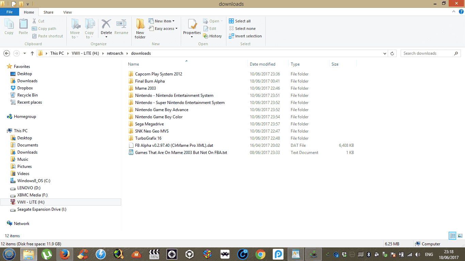Open the History button in the ribbon

pyautogui.click(x=212, y=36)
